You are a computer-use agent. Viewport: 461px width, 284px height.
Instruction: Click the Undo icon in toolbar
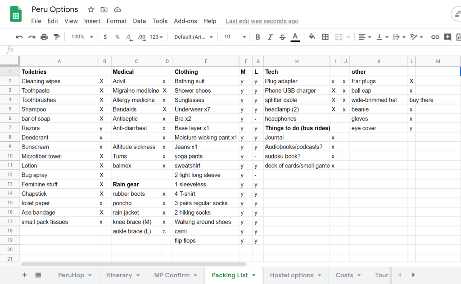click(x=19, y=37)
